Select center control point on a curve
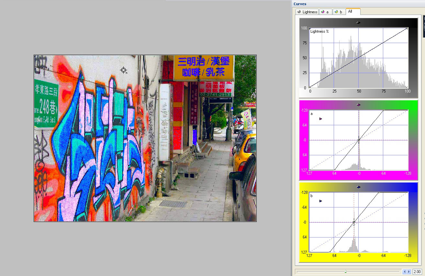The width and height of the screenshot is (425, 276). pos(359,140)
